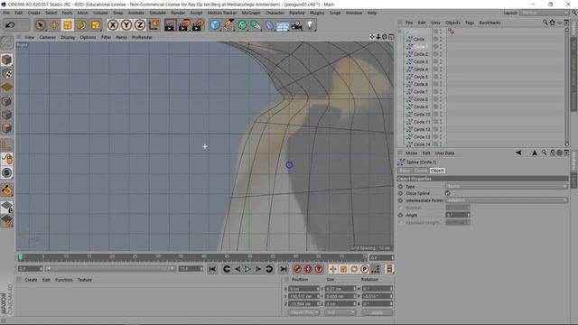Render to Picture Viewer
The image size is (578, 325).
[184, 25]
